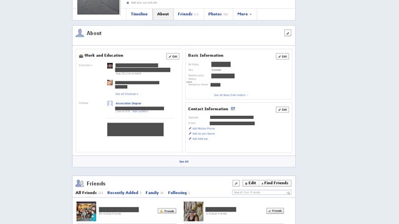This screenshot has height=224, width=399.
Task: Expand See All Employers link
Action: (128, 94)
